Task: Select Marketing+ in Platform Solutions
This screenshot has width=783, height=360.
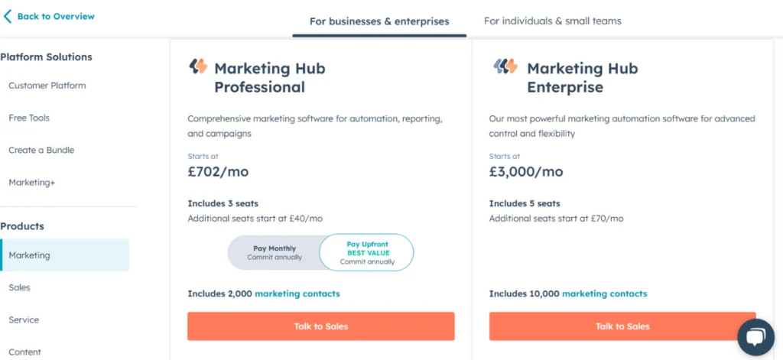Action: [32, 182]
